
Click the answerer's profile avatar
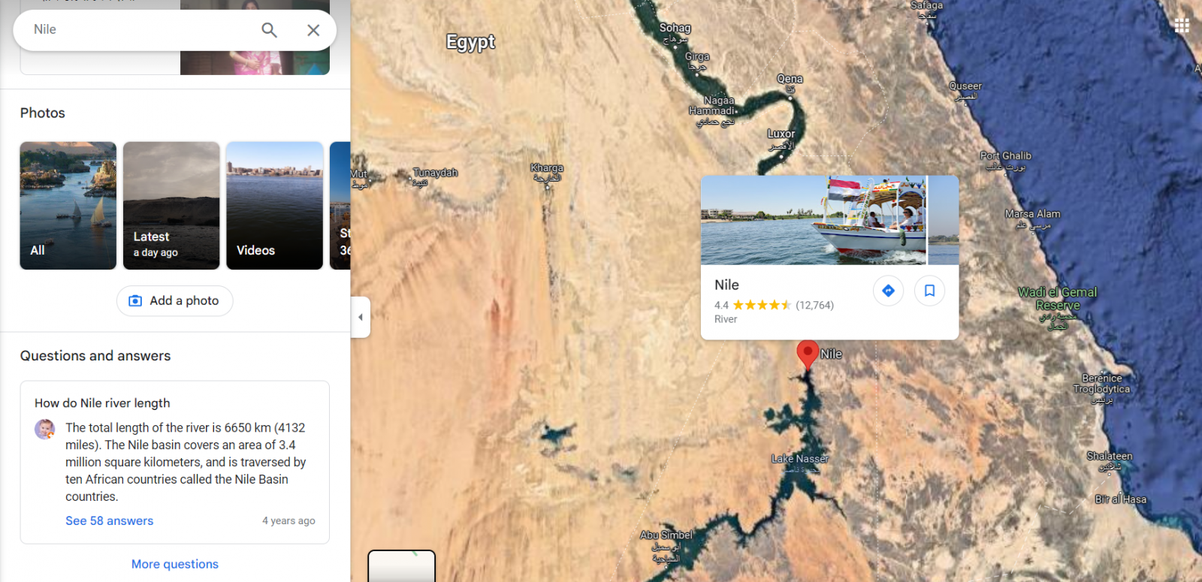click(x=45, y=430)
